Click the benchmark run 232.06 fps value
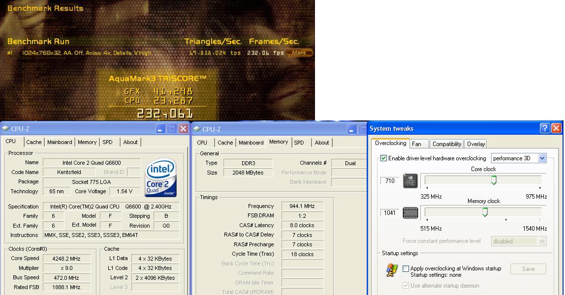The height and width of the screenshot is (295, 565). [265, 53]
